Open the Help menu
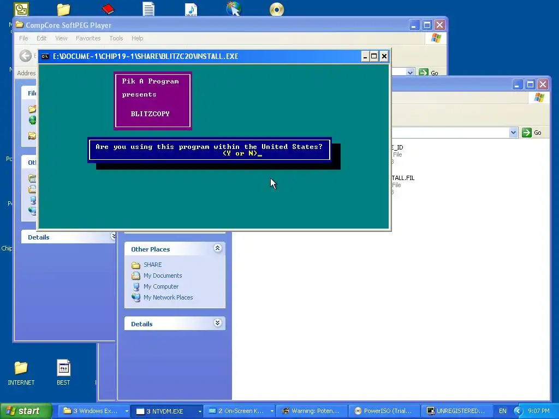Viewport: 559px width, 419px height. pos(137,38)
